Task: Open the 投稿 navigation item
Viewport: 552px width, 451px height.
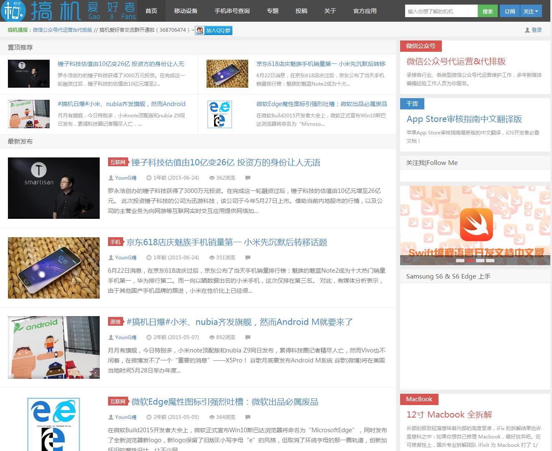Action: coord(301,11)
